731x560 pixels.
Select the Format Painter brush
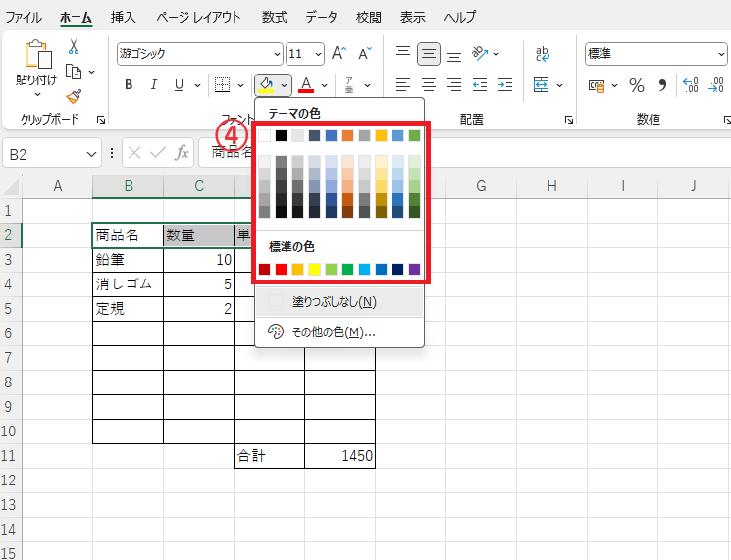[74, 96]
